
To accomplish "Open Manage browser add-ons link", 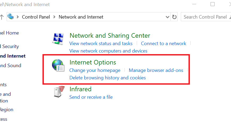I will 156,70.
